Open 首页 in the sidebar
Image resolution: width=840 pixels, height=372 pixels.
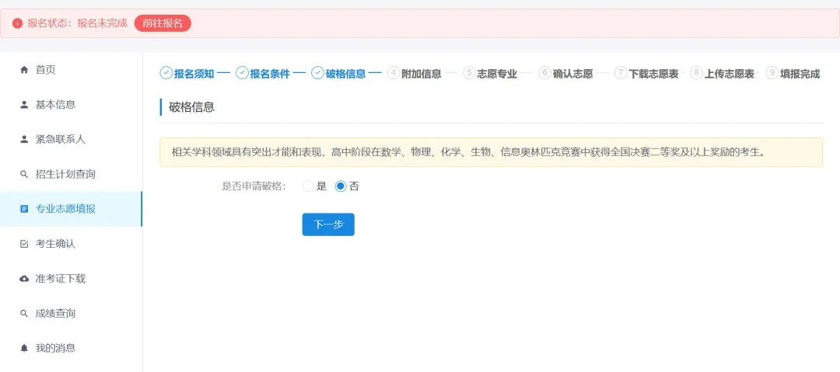71,70
